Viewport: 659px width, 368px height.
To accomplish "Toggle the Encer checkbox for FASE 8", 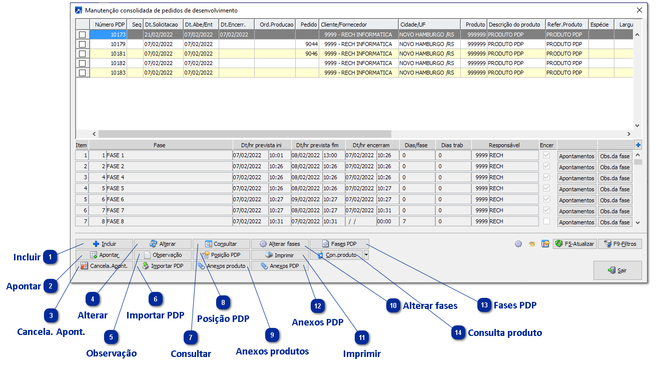I will [x=546, y=221].
